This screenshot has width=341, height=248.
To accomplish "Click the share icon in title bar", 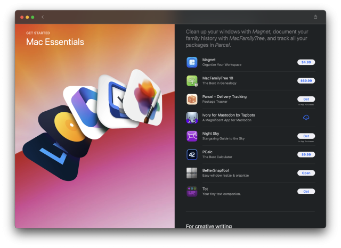I will pyautogui.click(x=315, y=17).
